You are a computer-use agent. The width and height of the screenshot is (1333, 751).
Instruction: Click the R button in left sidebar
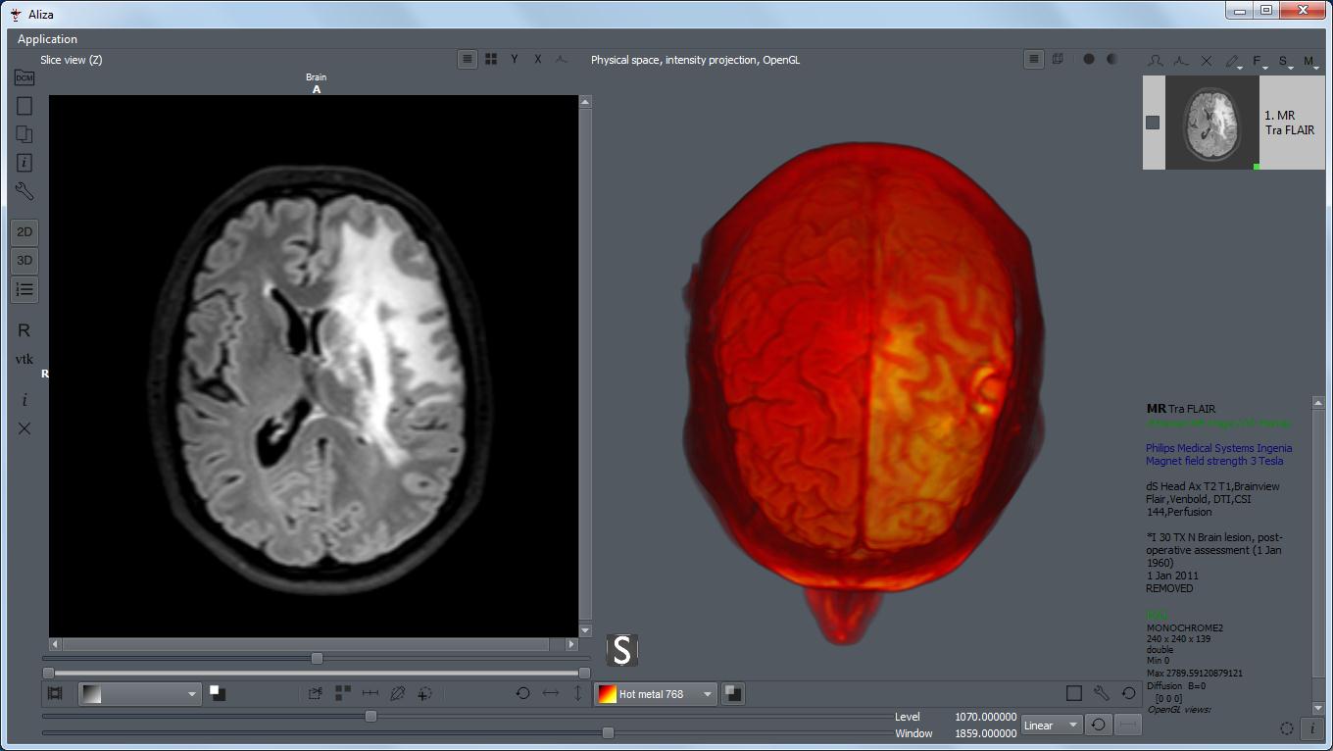pyautogui.click(x=25, y=330)
